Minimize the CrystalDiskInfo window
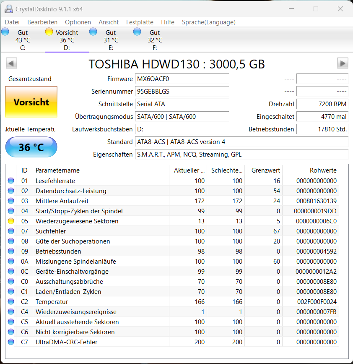 [291, 9]
